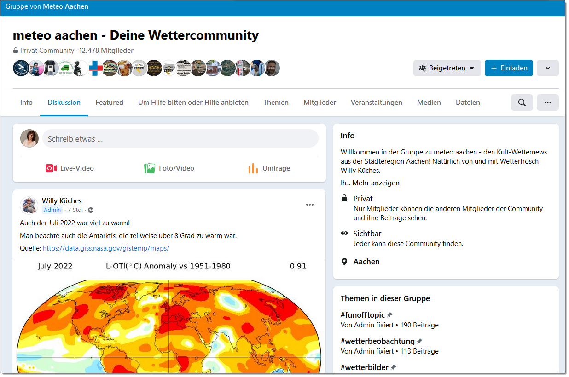Open the three-dot menu beside the search button
569x377 pixels.
547,103
